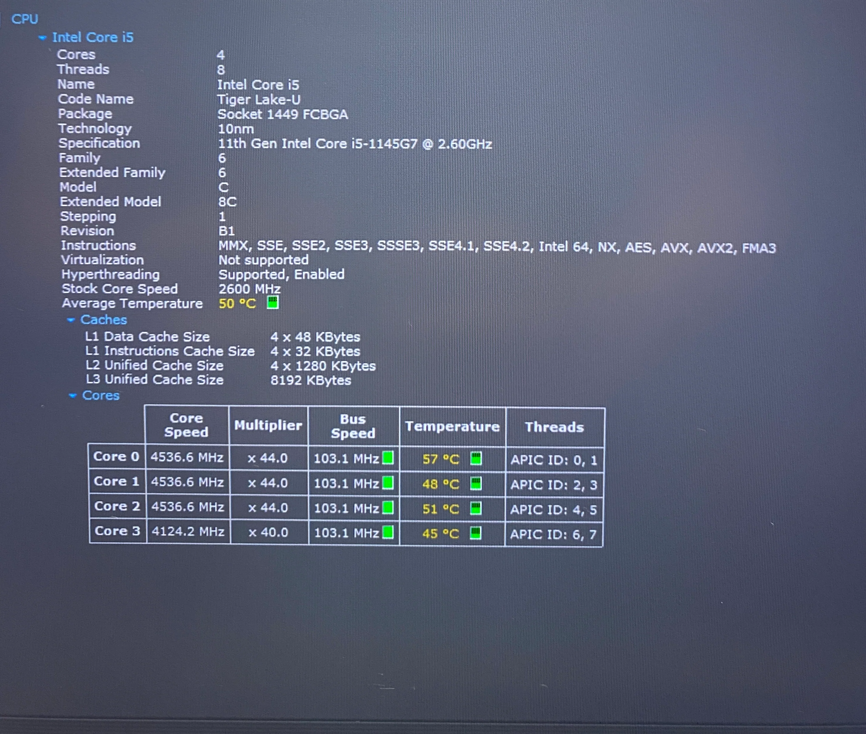Click Core 3 speed value '4124.2 MHz'
This screenshot has height=734, width=866.
tap(188, 531)
